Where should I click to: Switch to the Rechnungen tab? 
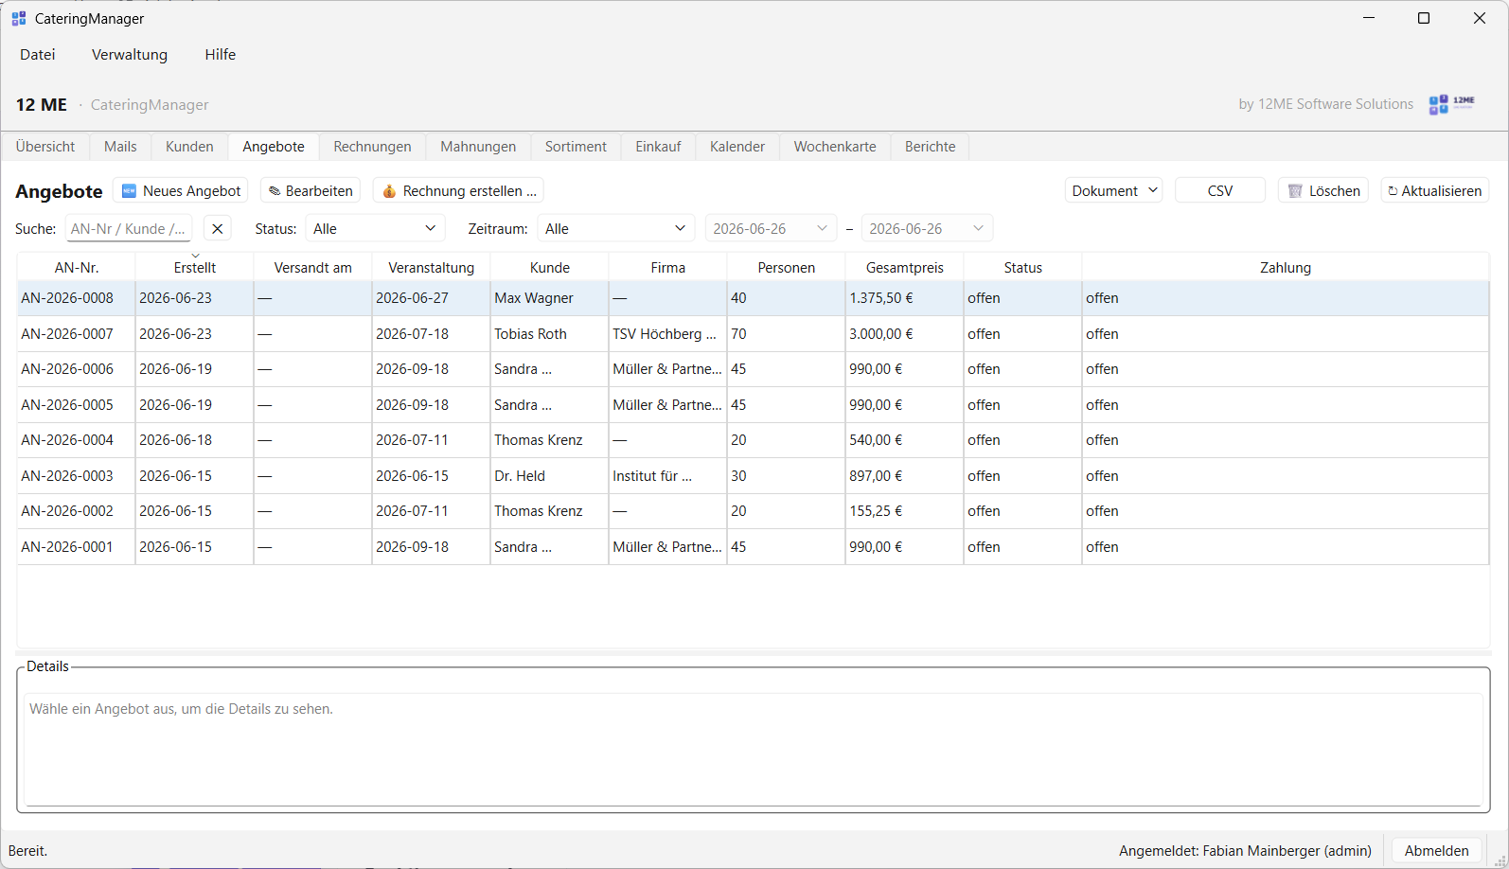tap(372, 147)
